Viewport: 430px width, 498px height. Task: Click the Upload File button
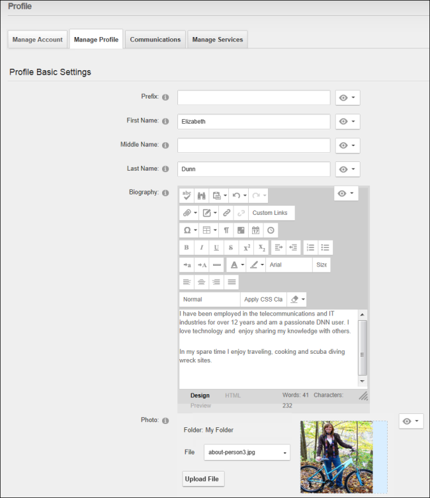click(203, 479)
